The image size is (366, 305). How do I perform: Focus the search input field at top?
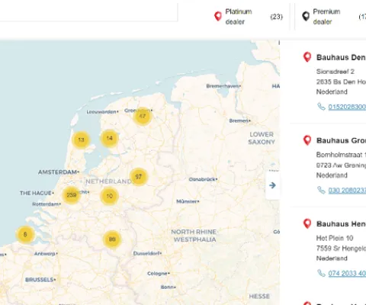88,12
